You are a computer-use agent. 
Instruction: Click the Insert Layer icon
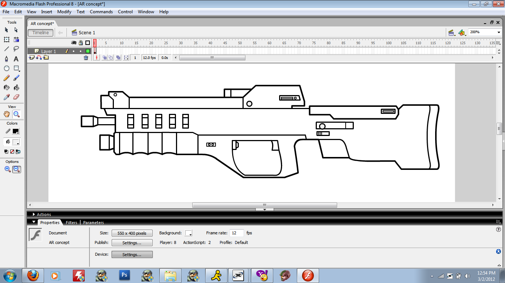click(x=32, y=58)
